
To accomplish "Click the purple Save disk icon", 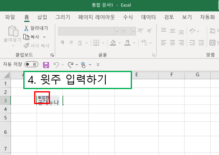I will point(46,65).
